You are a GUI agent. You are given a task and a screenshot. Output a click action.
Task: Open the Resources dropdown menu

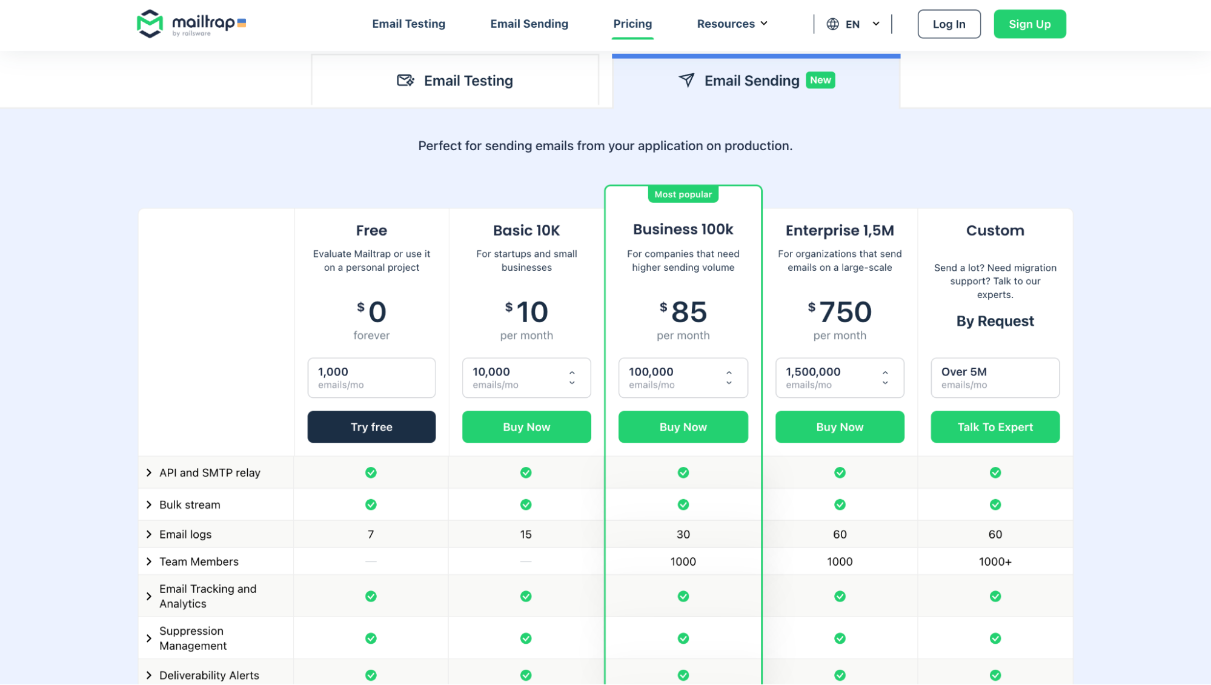(x=732, y=24)
